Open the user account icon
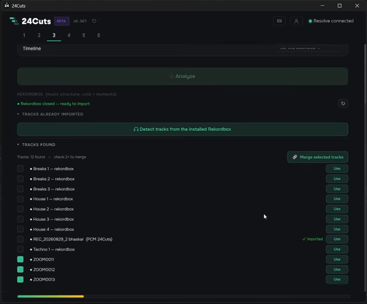Image resolution: width=367 pixels, height=304 pixels. point(296,21)
